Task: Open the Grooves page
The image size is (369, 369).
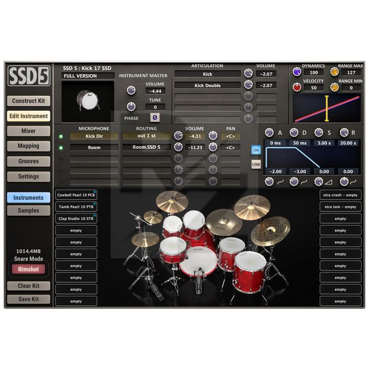Action: click(x=28, y=161)
